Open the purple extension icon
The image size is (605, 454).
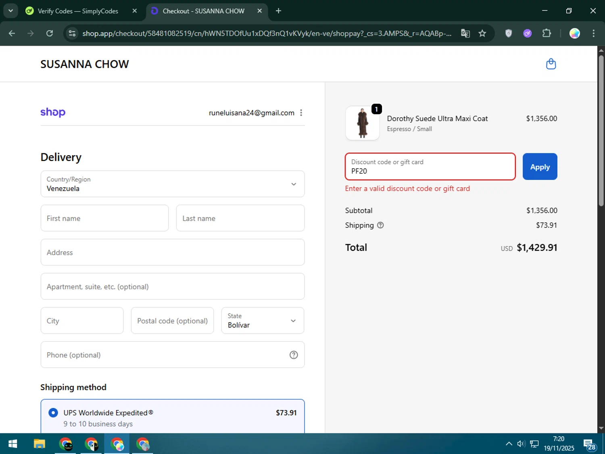pyautogui.click(x=528, y=33)
